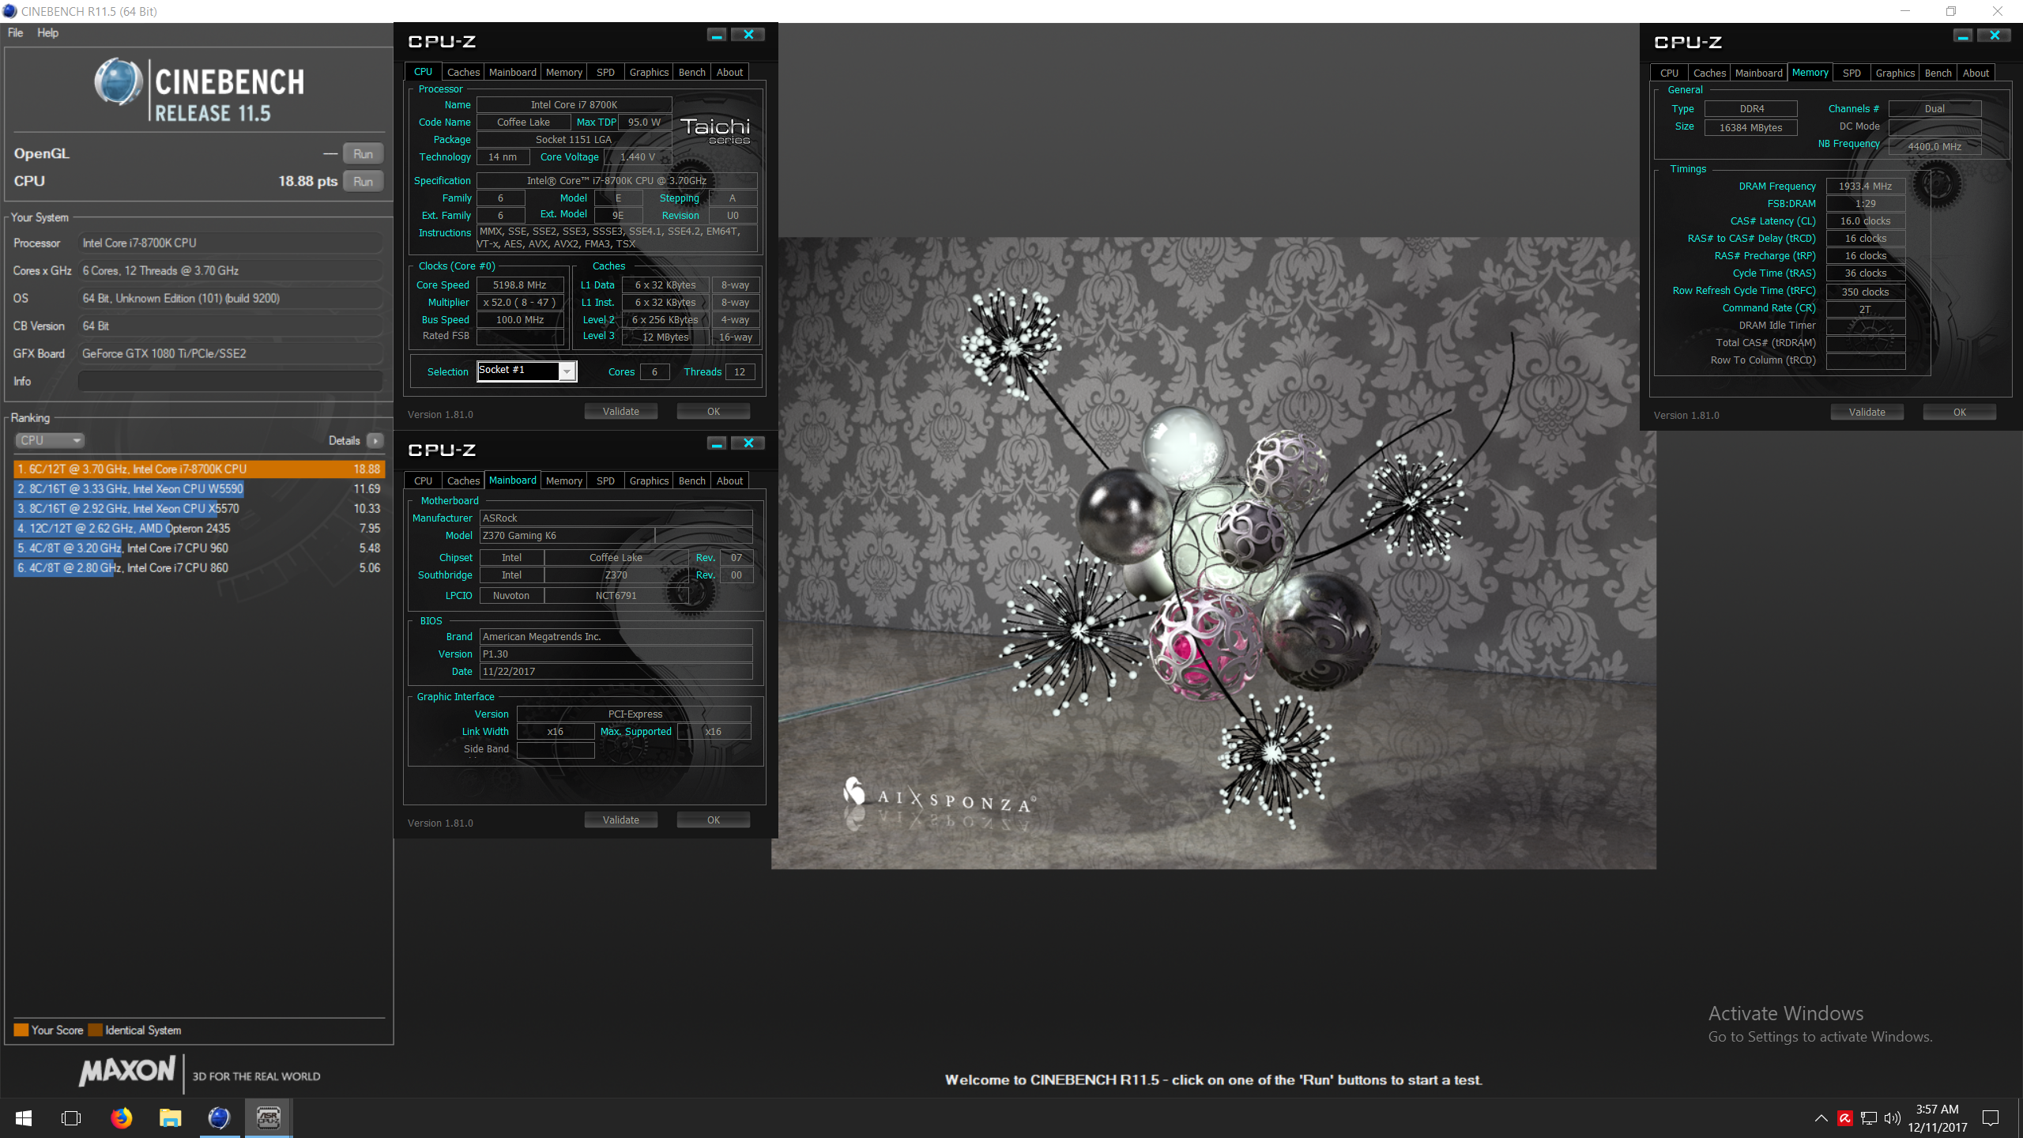Click Validate in the CPU tab window
Viewport: 2023px width, 1138px height.
[621, 412]
